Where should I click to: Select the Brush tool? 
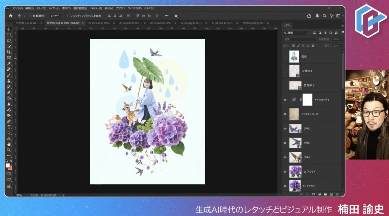9,75
